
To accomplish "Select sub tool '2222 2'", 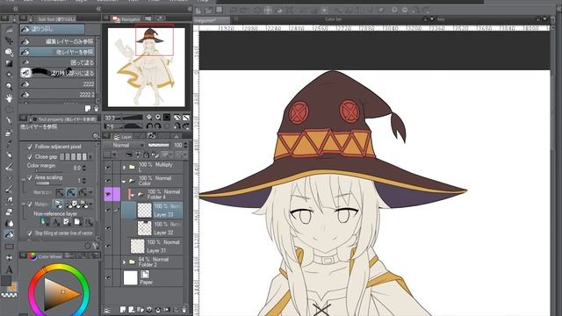I will pyautogui.click(x=57, y=94).
